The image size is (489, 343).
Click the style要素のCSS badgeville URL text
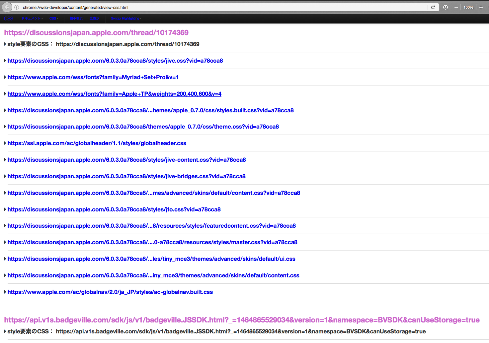(x=241, y=331)
